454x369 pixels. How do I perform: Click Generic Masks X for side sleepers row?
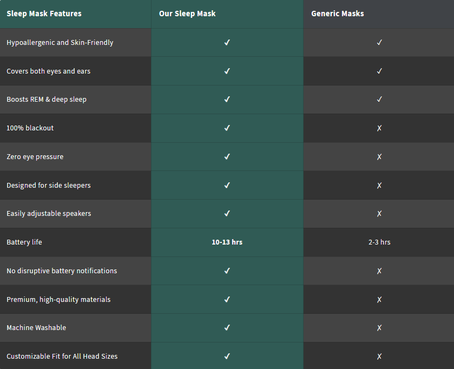click(x=379, y=186)
